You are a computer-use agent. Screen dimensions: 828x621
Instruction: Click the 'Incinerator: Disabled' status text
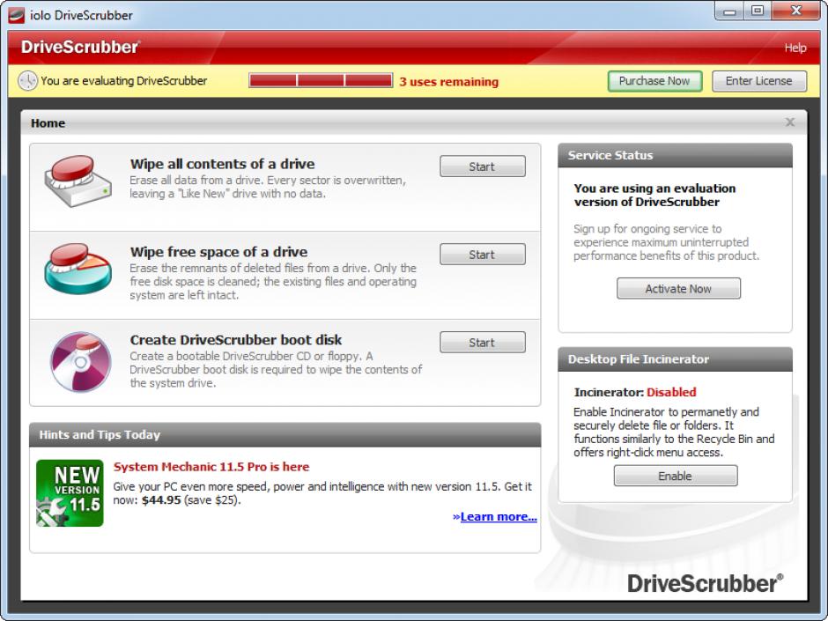tap(635, 392)
